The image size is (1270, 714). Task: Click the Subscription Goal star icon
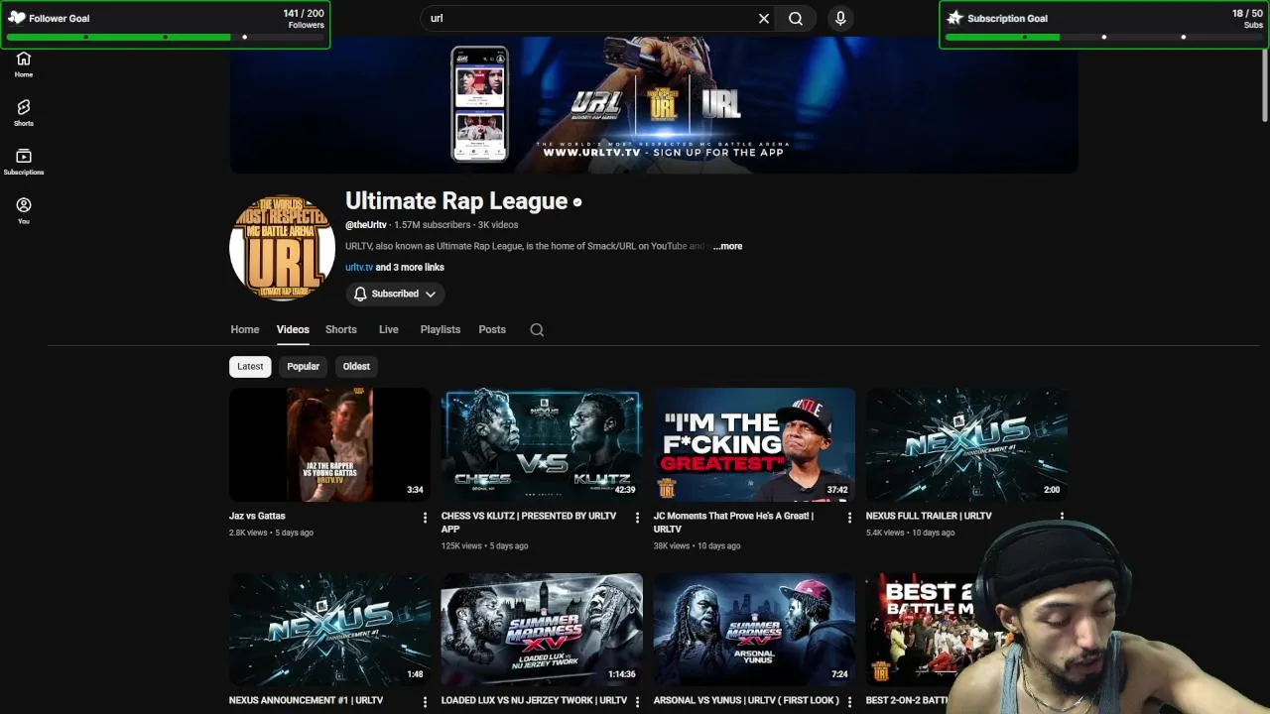(x=954, y=17)
